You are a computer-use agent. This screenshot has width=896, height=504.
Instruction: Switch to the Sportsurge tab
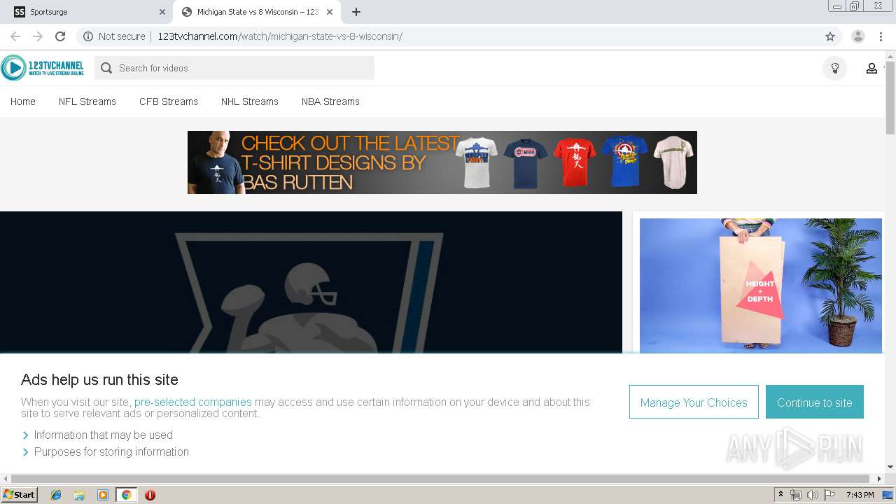pos(87,12)
